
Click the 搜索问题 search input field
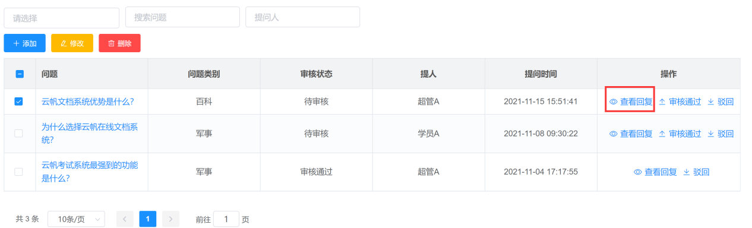click(x=182, y=17)
